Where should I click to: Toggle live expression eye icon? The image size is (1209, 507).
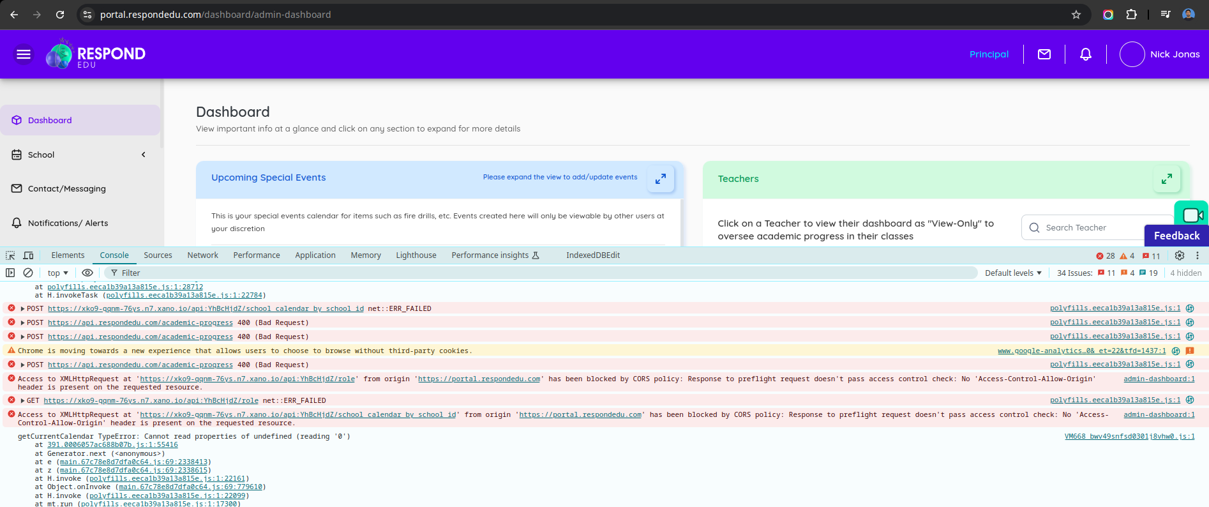[87, 273]
